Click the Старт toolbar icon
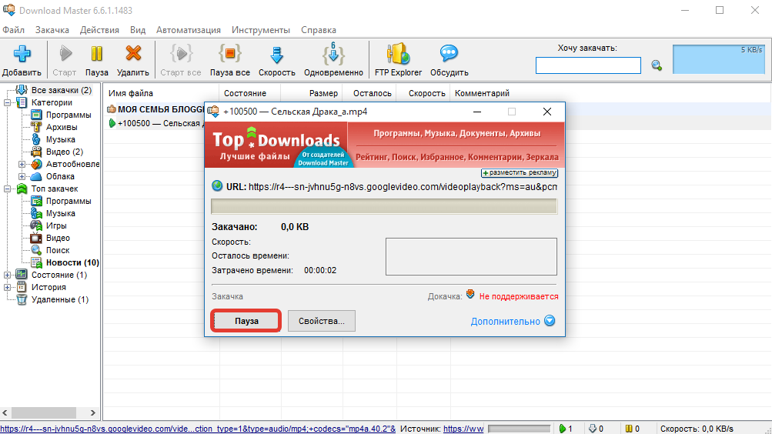The height and width of the screenshot is (434, 772). tap(65, 53)
